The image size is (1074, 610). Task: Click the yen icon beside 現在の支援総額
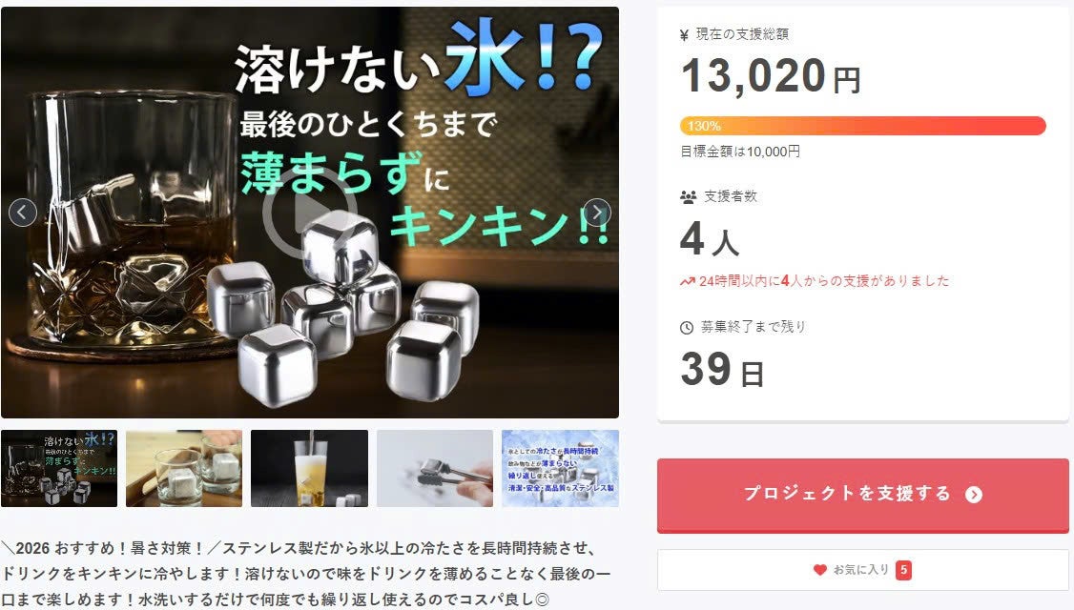pyautogui.click(x=684, y=35)
